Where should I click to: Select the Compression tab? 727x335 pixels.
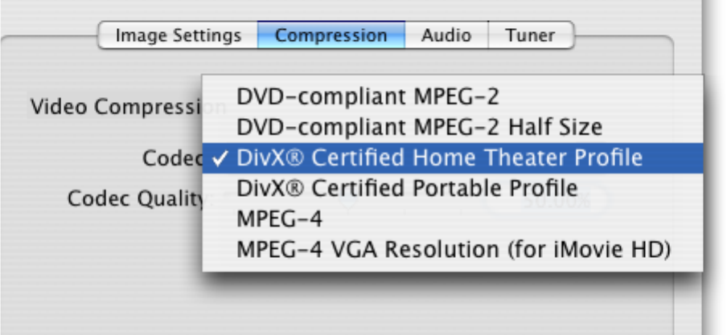tap(331, 35)
